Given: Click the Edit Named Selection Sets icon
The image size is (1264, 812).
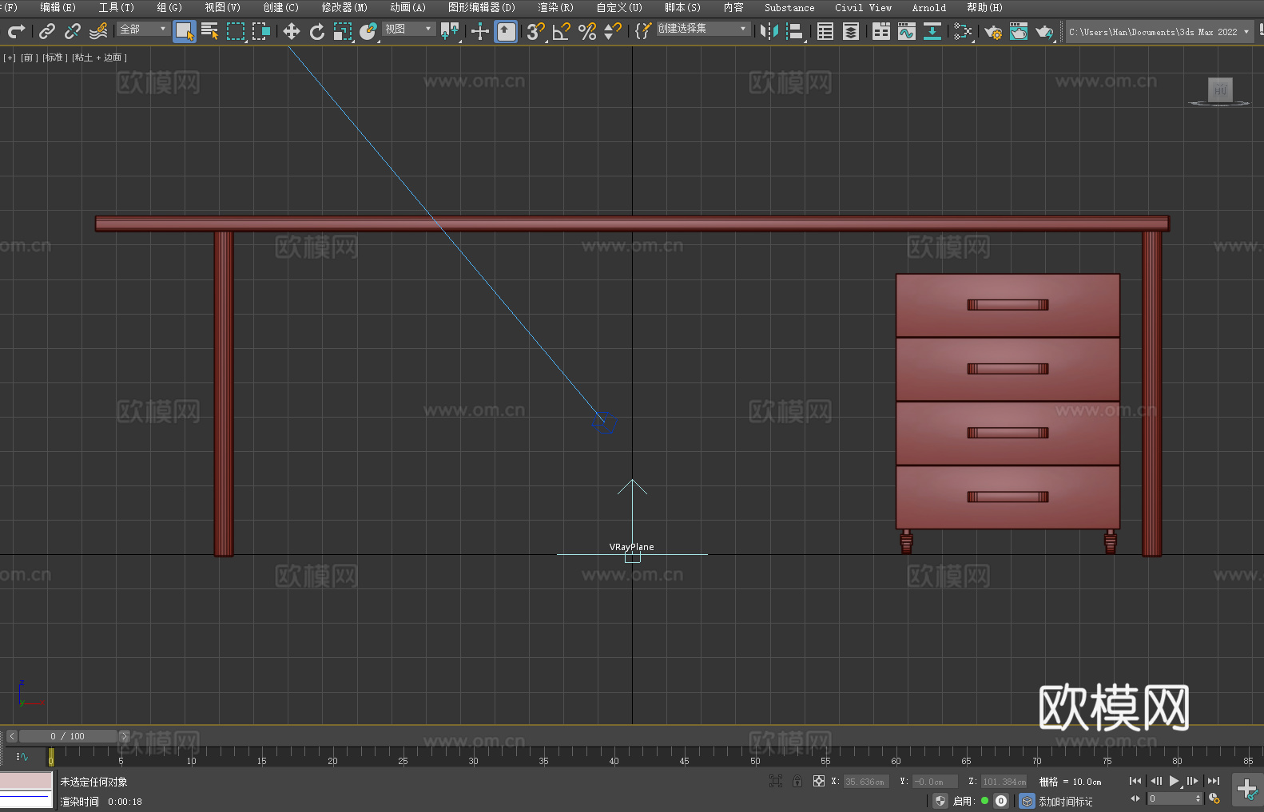Looking at the screenshot, I should click(x=643, y=31).
